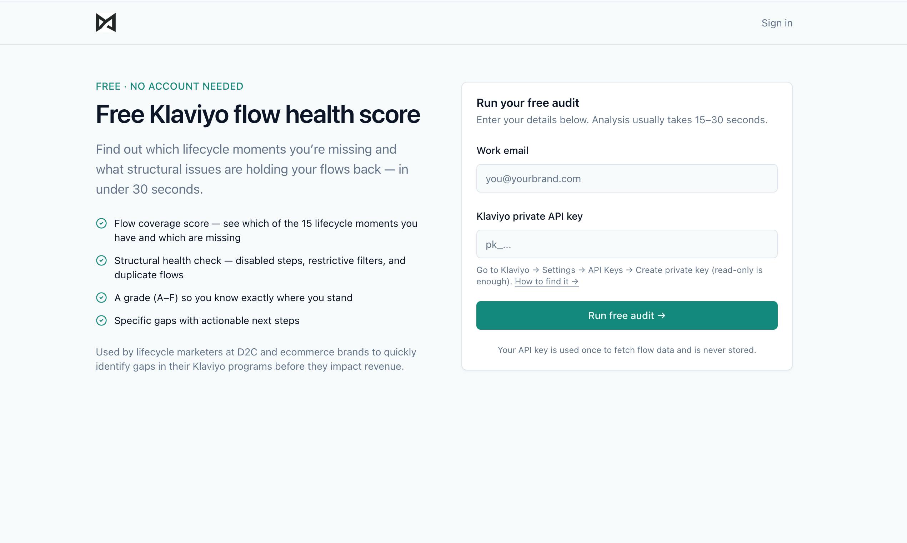Focus the Work email input field
The width and height of the screenshot is (907, 543).
point(626,178)
